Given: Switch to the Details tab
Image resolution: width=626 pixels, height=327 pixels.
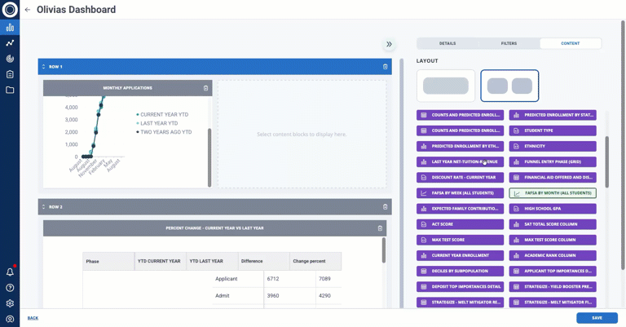Looking at the screenshot, I should [447, 43].
